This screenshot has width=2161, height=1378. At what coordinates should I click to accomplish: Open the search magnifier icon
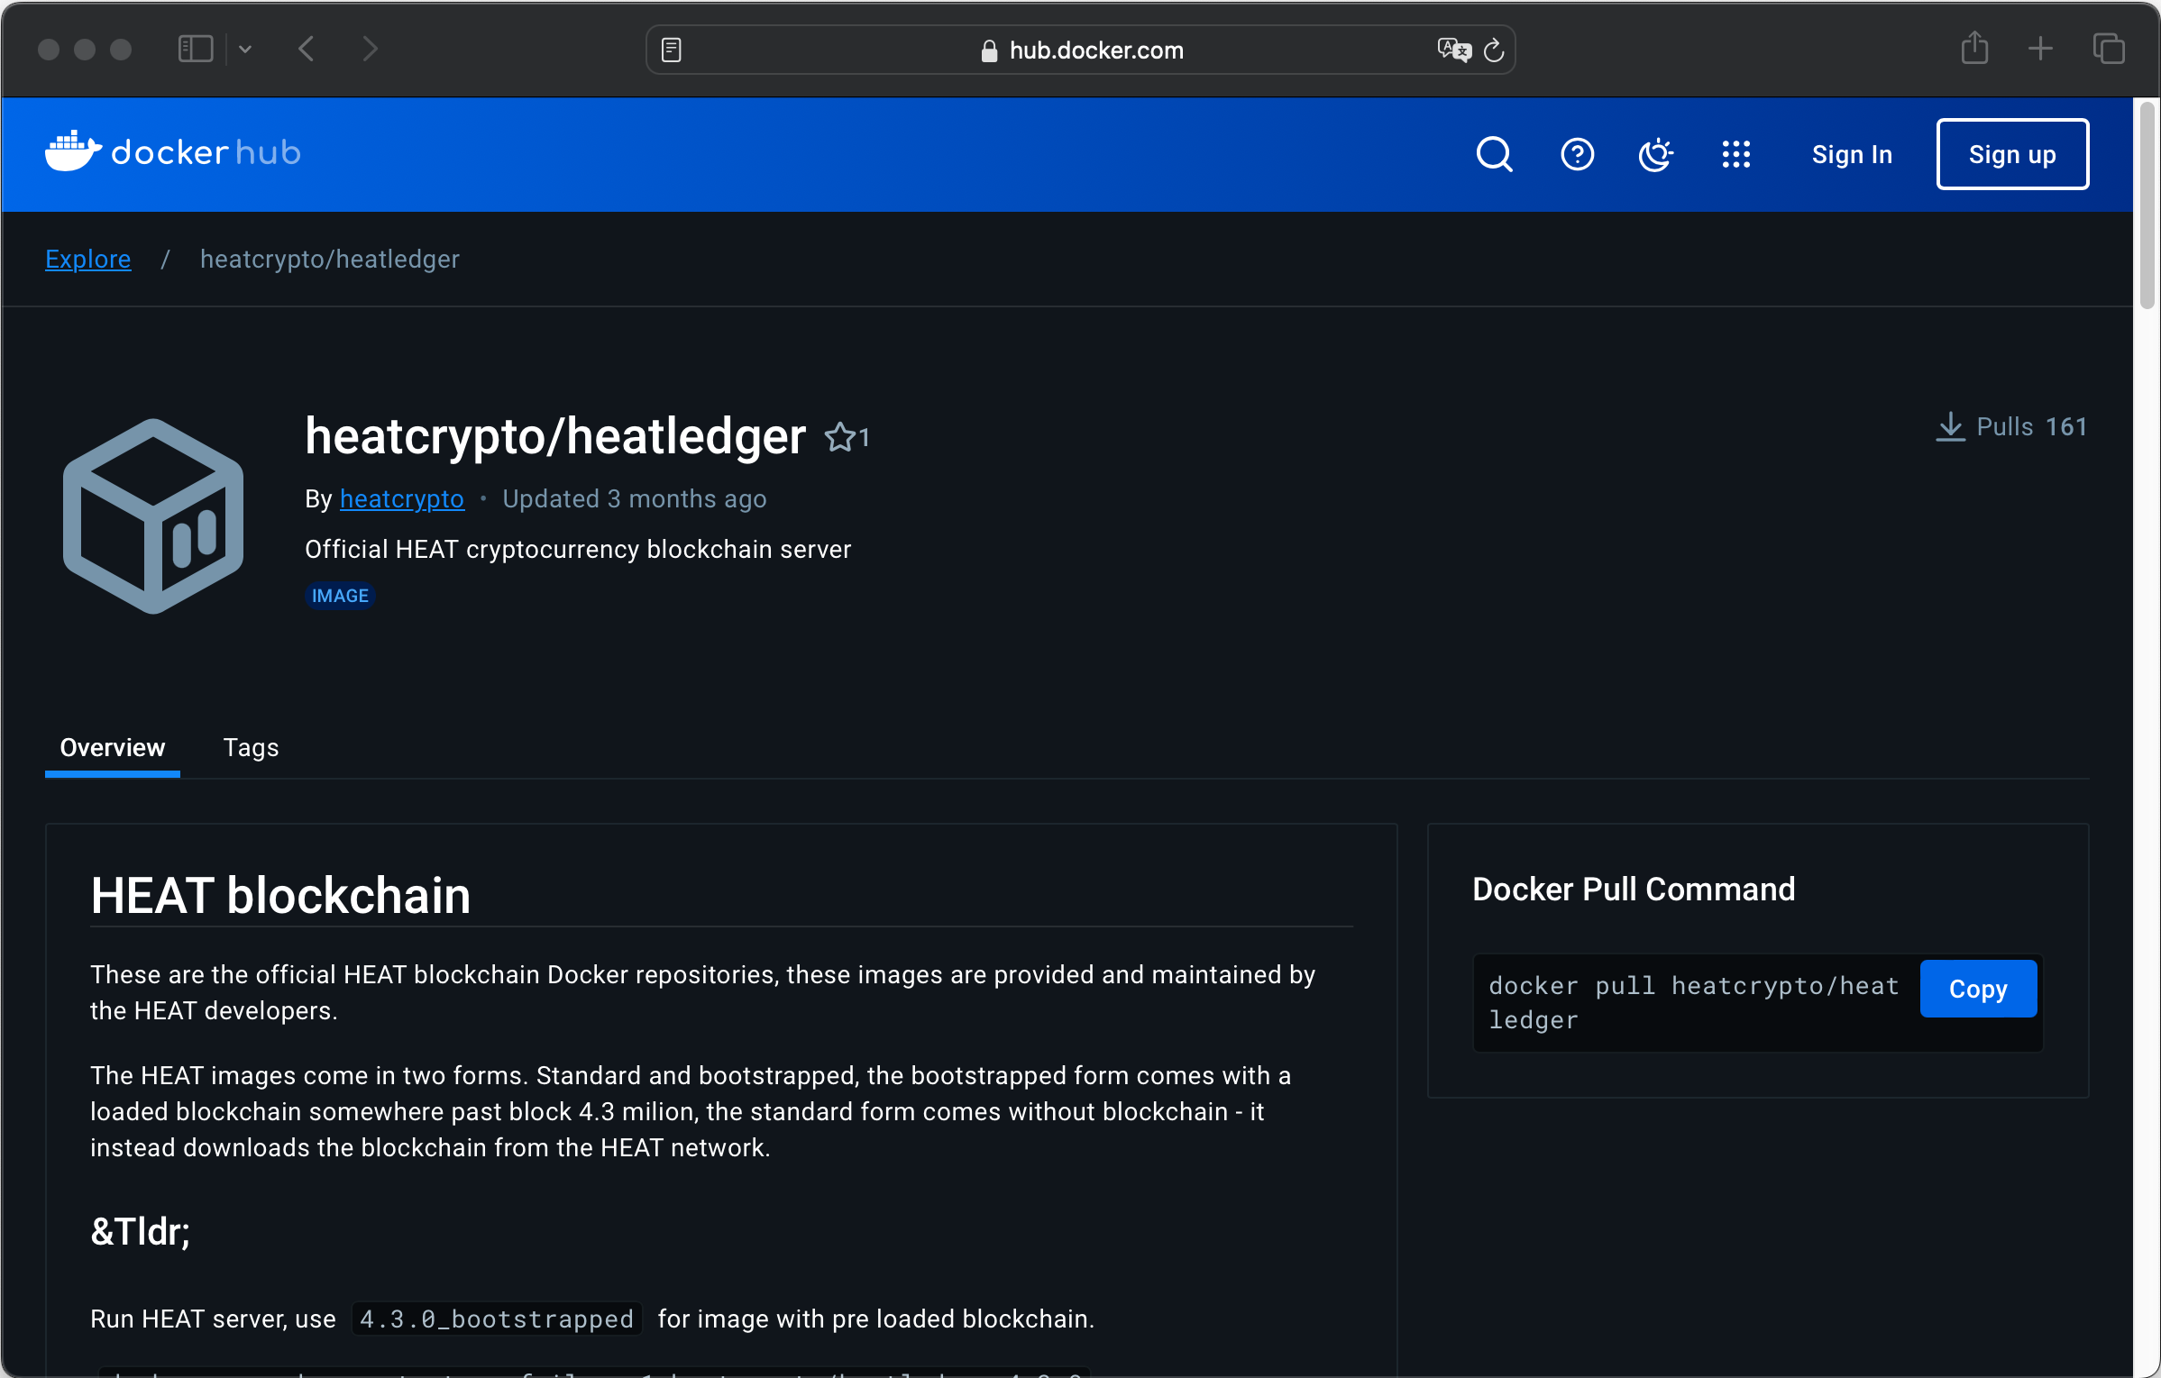tap(1494, 154)
